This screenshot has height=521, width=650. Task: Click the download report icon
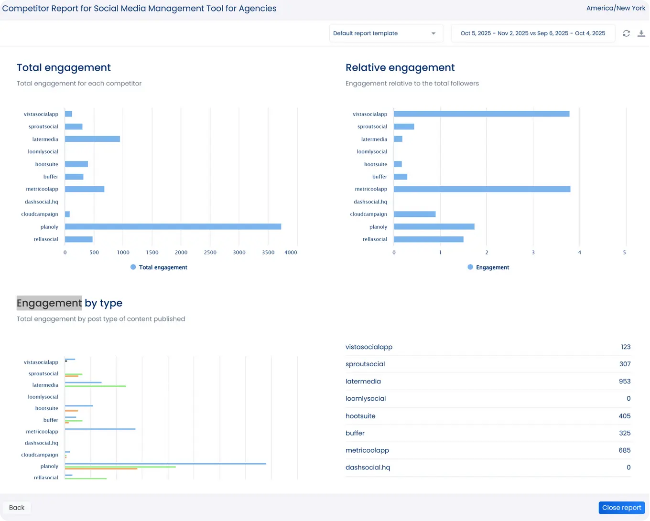coord(641,33)
